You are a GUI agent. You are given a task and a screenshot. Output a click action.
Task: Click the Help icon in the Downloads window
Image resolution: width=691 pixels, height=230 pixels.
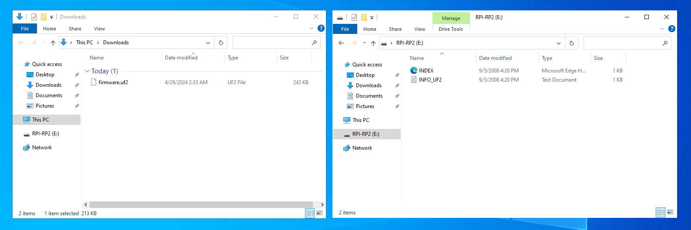[321, 28]
